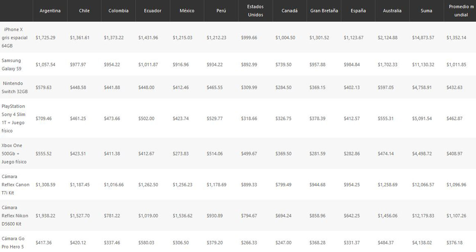
Task: Click the Argentina column header
Action: (50, 11)
